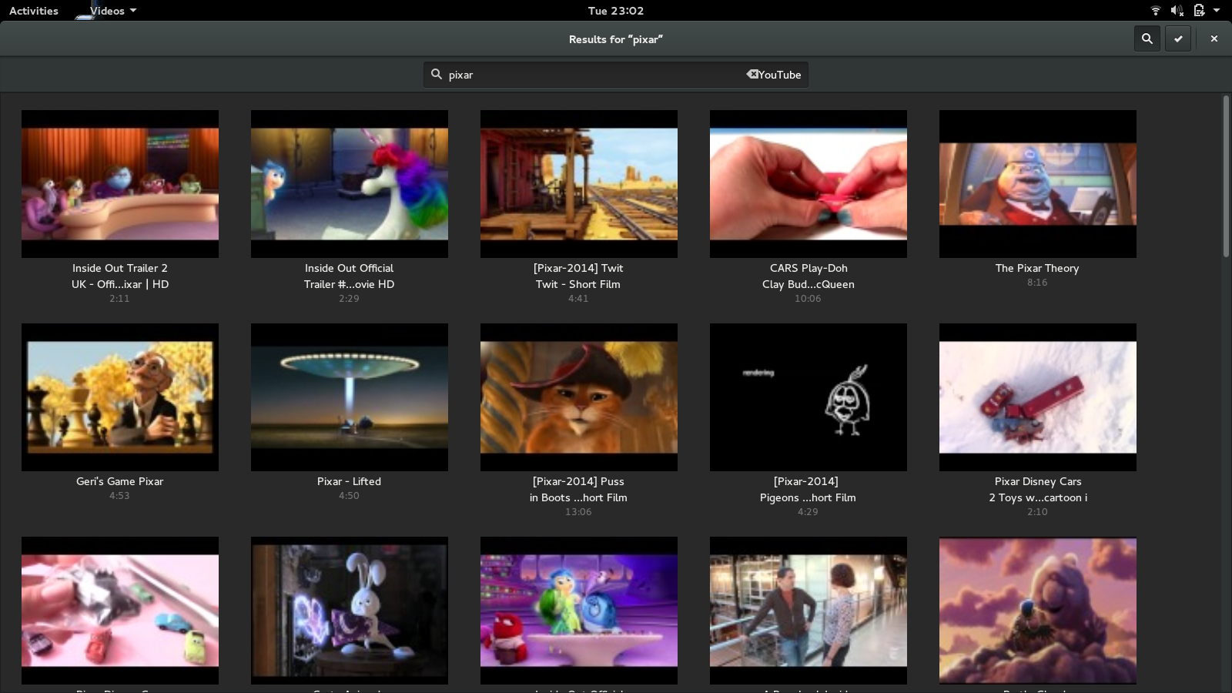
Task: Close the Videos window
Action: coord(1214,38)
